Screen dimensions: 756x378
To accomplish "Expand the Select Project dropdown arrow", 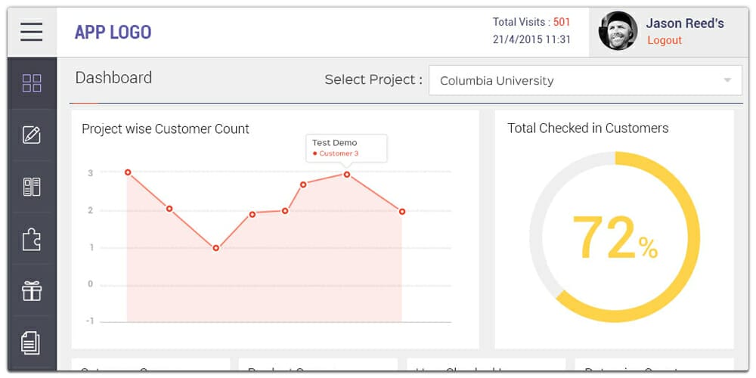I will tap(727, 80).
